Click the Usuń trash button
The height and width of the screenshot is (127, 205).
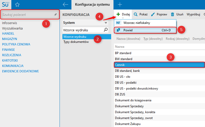pyautogui.click(x=177, y=14)
